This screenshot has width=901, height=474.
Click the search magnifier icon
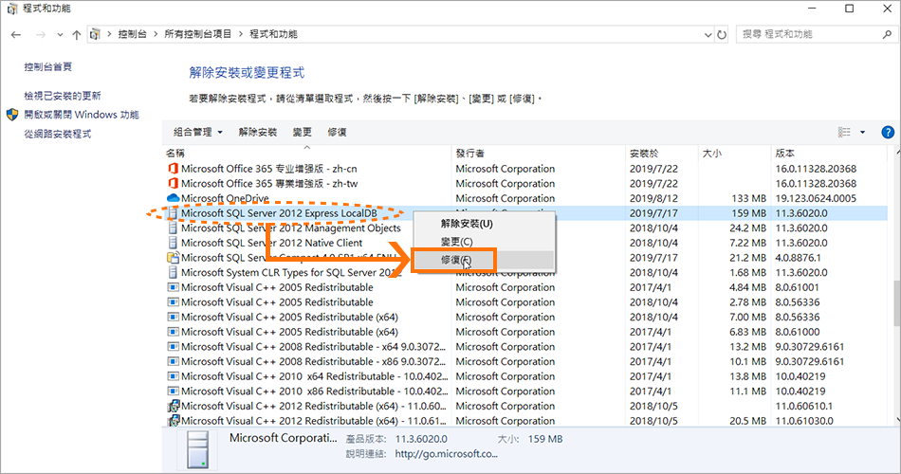pyautogui.click(x=887, y=34)
